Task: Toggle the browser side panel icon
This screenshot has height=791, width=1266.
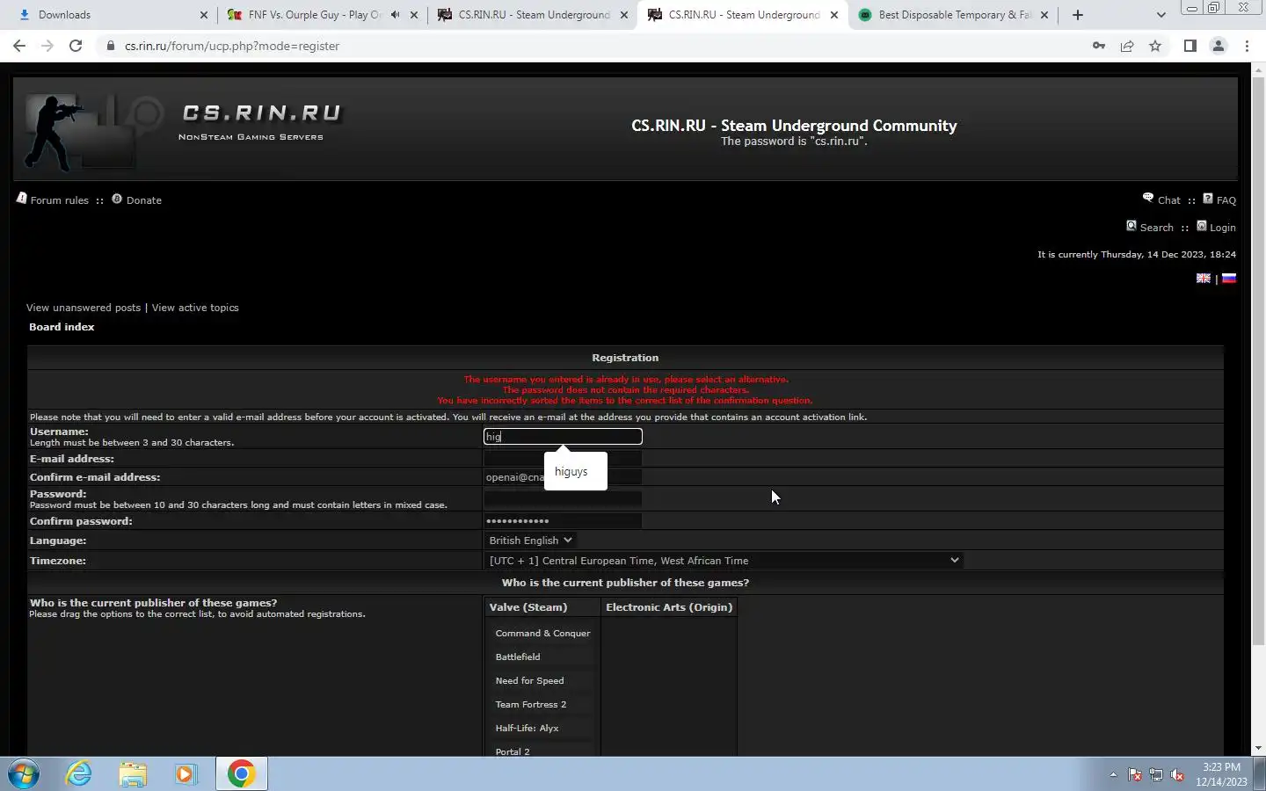Action: point(1190,46)
